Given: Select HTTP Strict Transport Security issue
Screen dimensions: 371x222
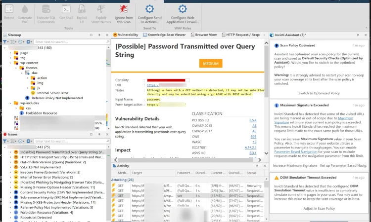Looking at the screenshot, I should tap(62, 157).
